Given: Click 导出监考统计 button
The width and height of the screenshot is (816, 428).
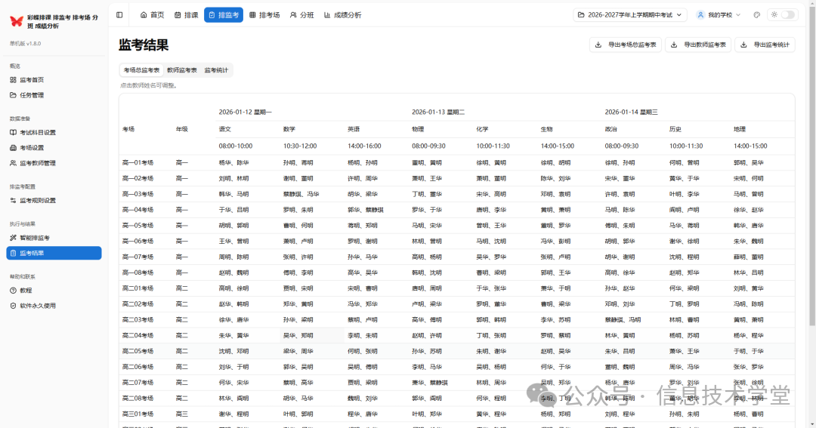Looking at the screenshot, I should [x=765, y=45].
